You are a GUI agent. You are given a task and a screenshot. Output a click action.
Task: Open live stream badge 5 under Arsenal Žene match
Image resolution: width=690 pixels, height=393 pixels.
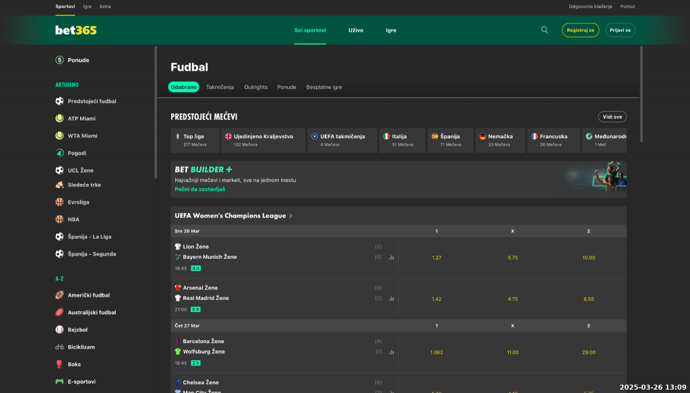point(196,309)
